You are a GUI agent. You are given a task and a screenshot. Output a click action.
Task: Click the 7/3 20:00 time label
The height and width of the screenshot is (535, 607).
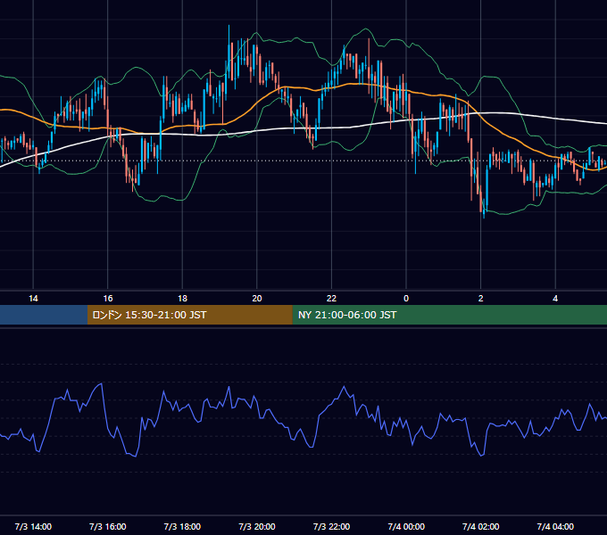(x=257, y=526)
